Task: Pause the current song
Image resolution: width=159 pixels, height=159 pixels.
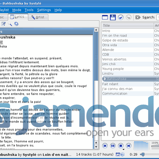Action: (x=113, y=146)
